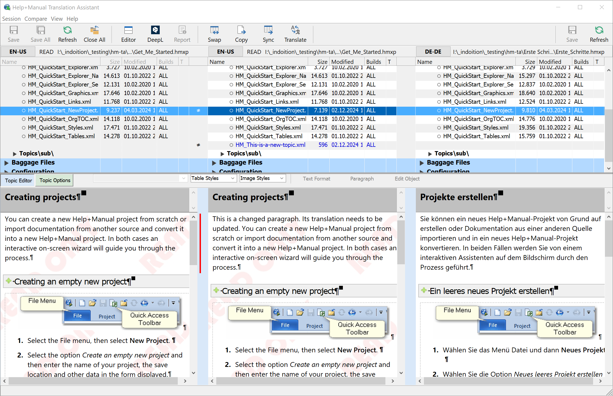Open the empty paragraph style dropdown
613x396 pixels.
(140, 178)
